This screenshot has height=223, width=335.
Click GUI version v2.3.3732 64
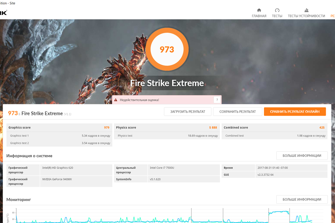[x=265, y=175]
